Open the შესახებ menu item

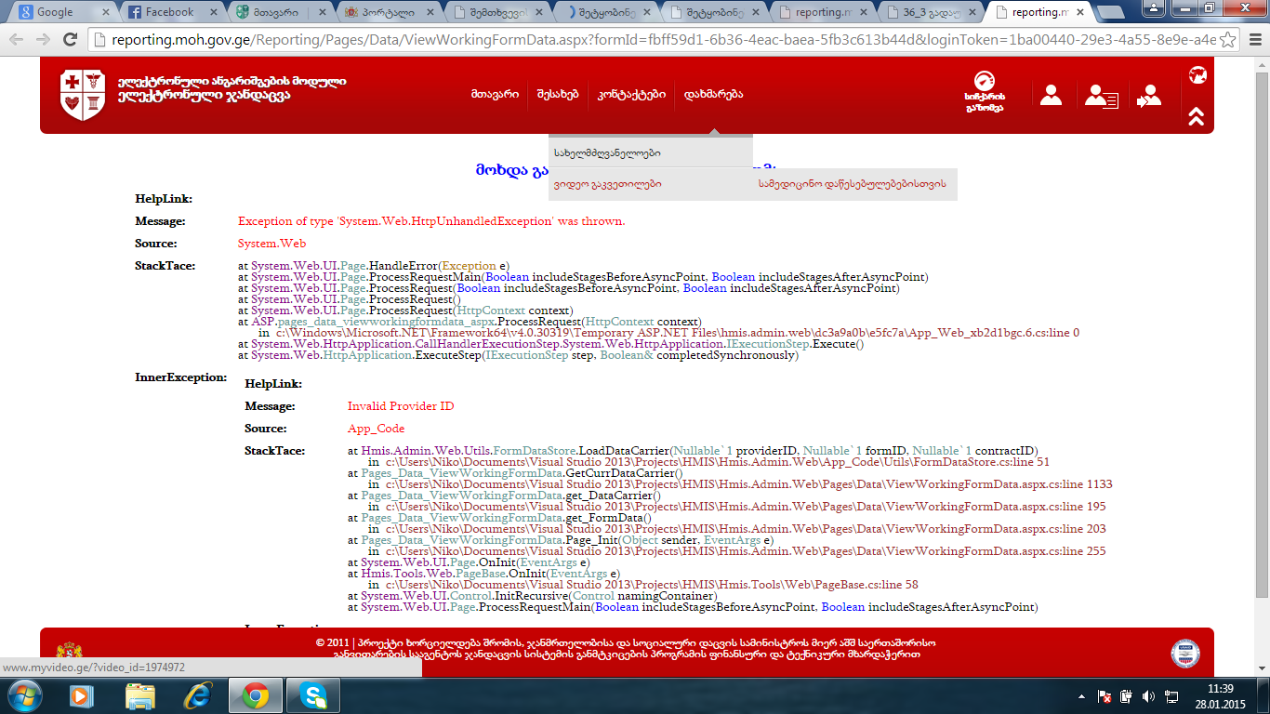(557, 95)
